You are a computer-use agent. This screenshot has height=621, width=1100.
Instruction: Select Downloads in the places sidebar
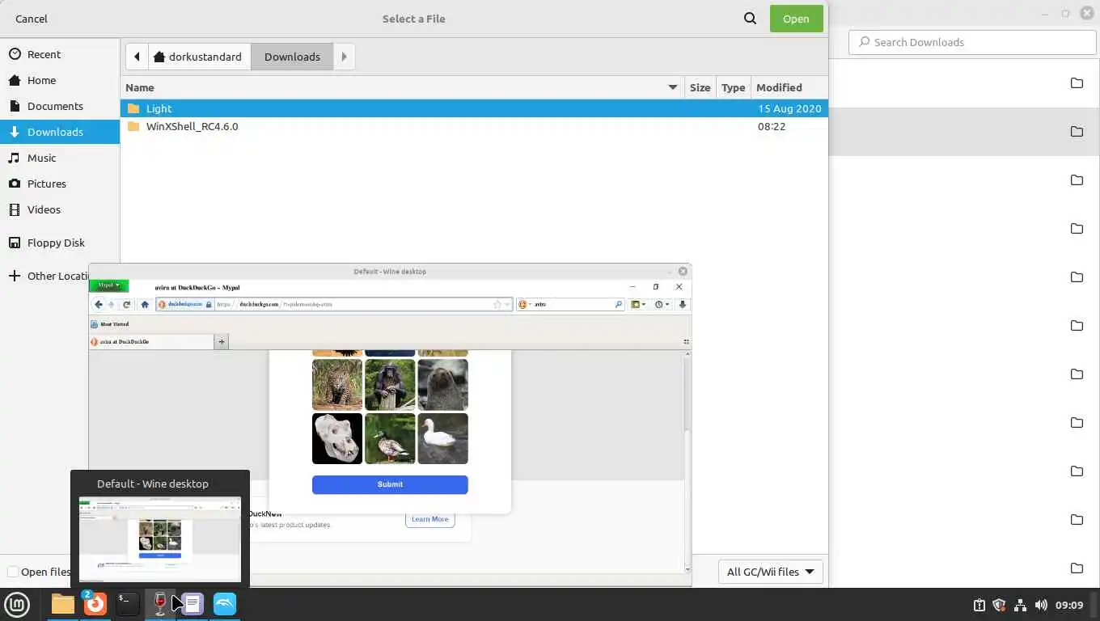[60, 132]
